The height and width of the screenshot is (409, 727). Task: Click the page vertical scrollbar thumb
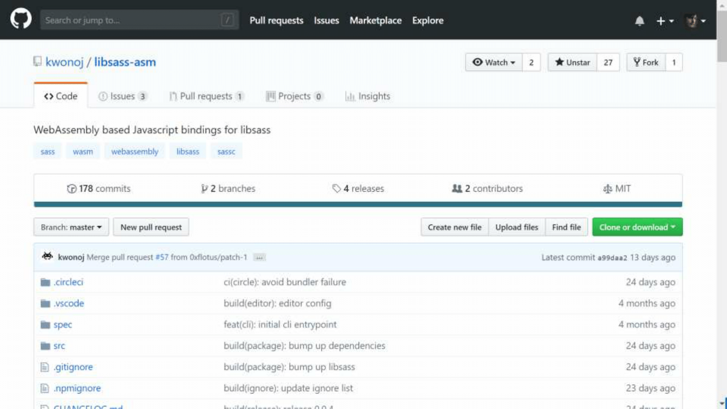tap(722, 36)
